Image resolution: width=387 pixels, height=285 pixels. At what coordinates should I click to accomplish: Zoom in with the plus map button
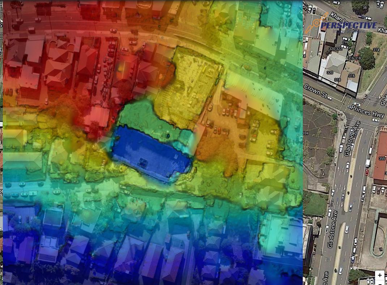click(380, 275)
